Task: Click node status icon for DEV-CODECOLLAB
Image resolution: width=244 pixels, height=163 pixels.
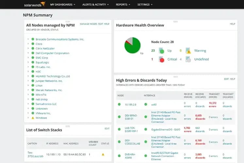Action: coord(119,142)
